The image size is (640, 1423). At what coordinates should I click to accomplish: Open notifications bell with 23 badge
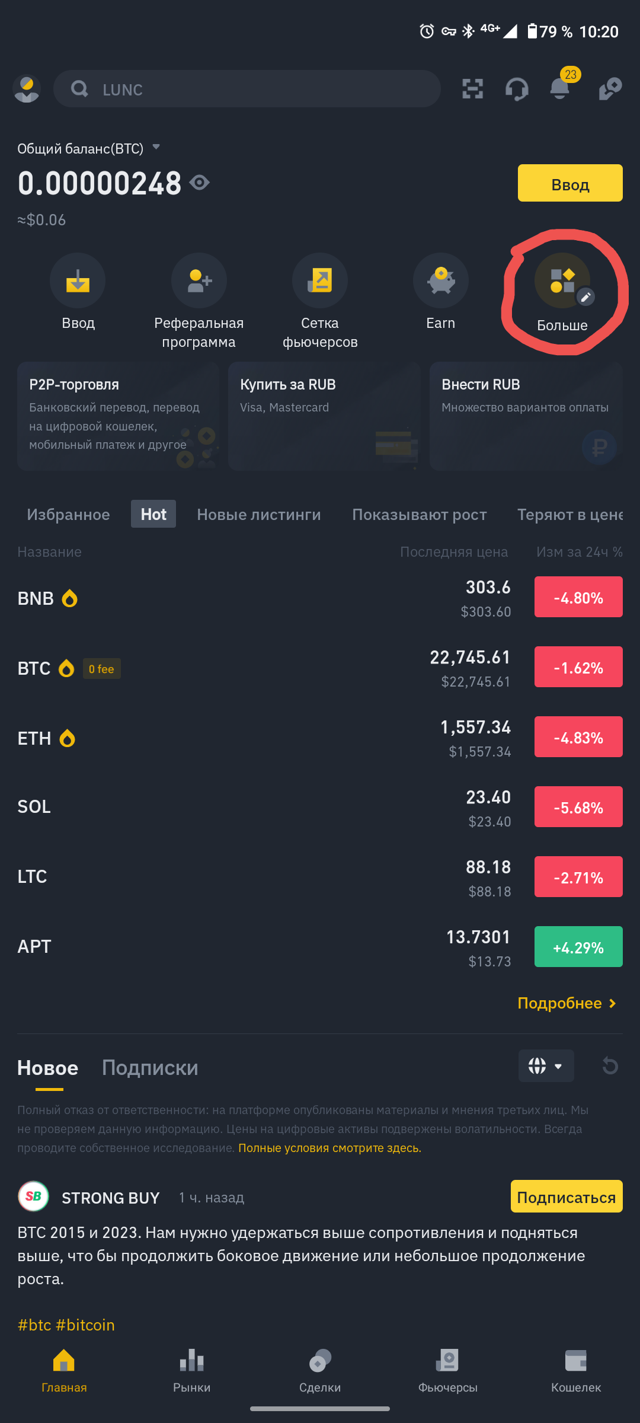click(559, 89)
